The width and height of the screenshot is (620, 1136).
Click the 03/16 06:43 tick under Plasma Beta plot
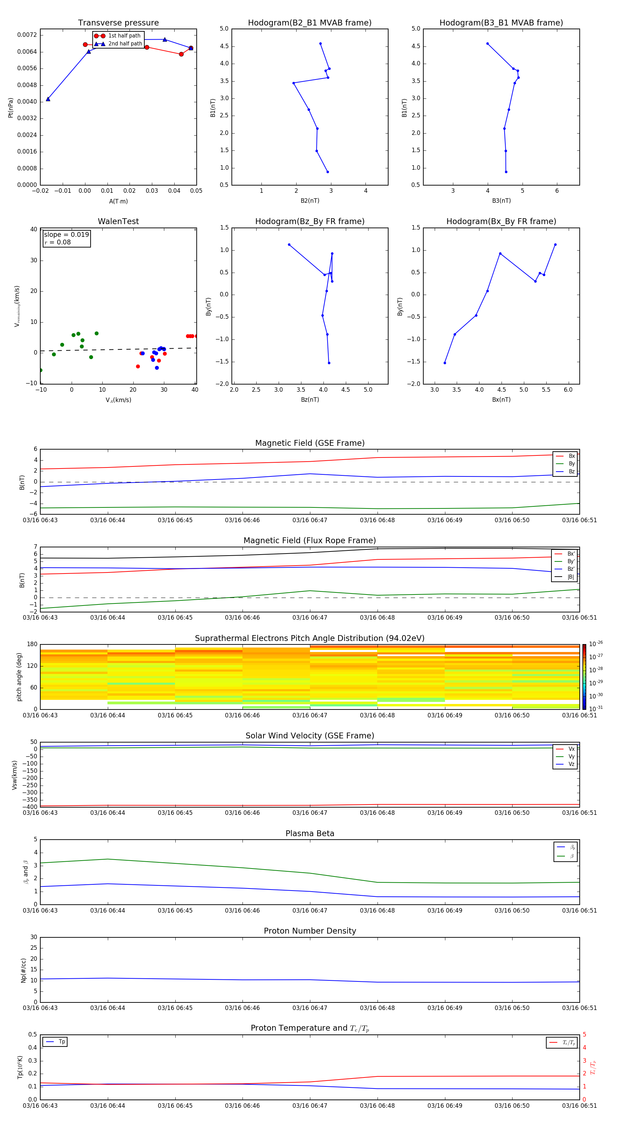(x=40, y=911)
